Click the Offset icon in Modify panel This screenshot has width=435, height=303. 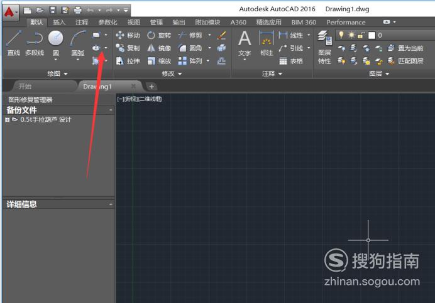[221, 61]
